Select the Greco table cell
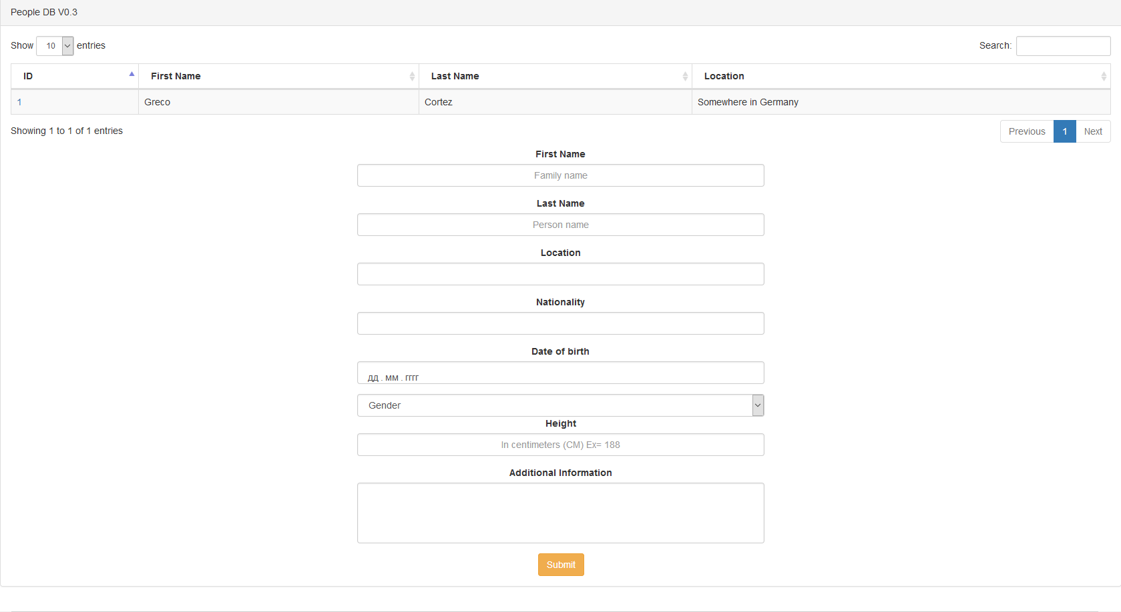This screenshot has height=612, width=1121. [x=158, y=102]
